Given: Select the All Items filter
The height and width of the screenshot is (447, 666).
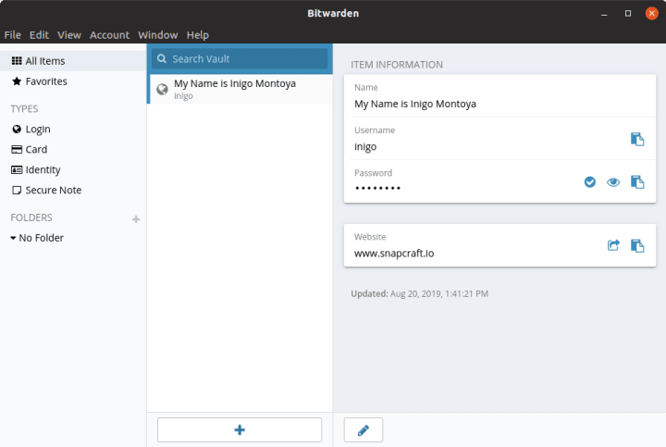Looking at the screenshot, I should coord(73,61).
